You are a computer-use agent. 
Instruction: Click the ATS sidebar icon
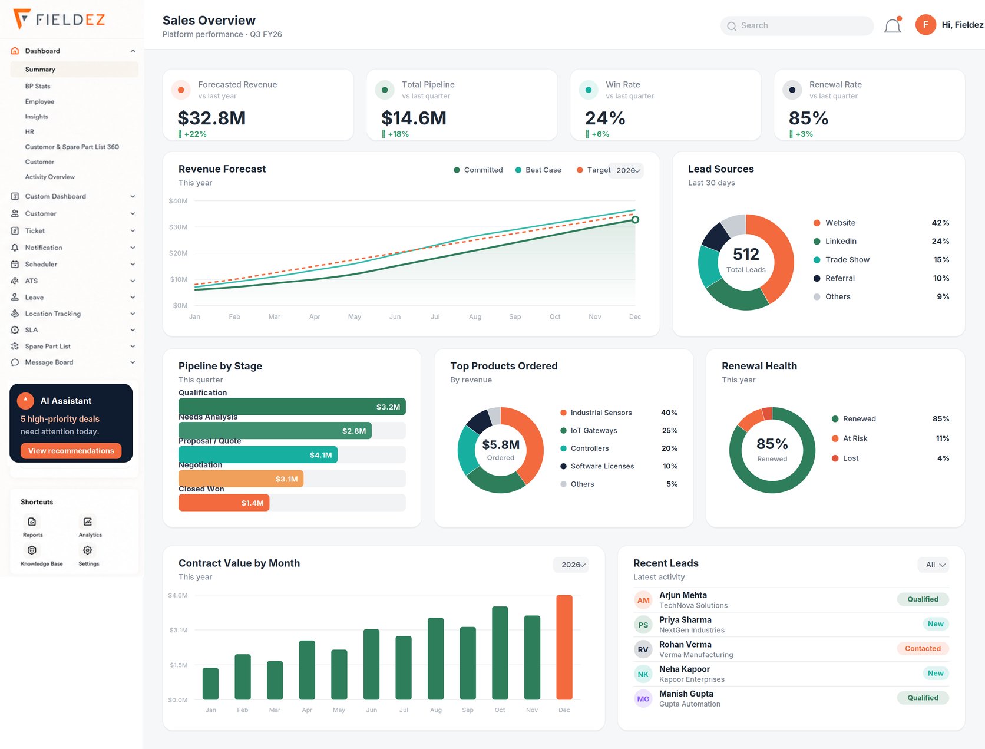(x=15, y=281)
